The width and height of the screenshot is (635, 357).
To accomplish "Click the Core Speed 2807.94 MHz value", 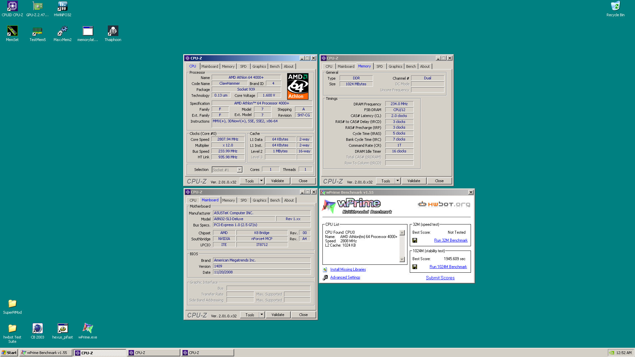I will coord(228,139).
